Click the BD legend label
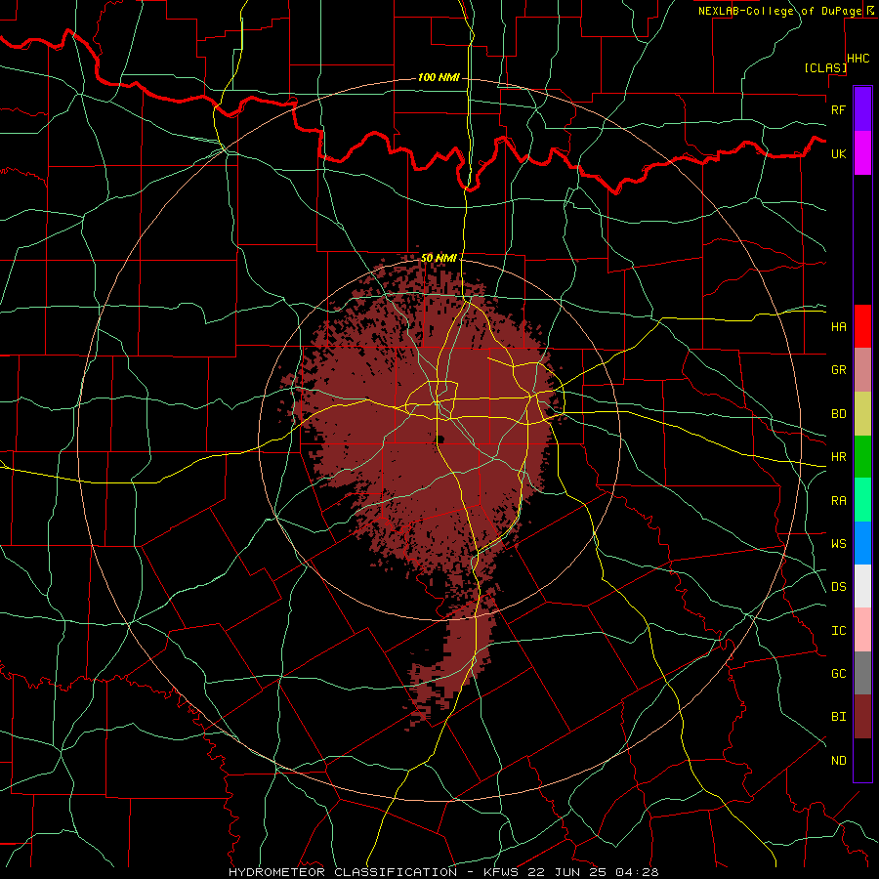This screenshot has width=879, height=879. [x=838, y=414]
